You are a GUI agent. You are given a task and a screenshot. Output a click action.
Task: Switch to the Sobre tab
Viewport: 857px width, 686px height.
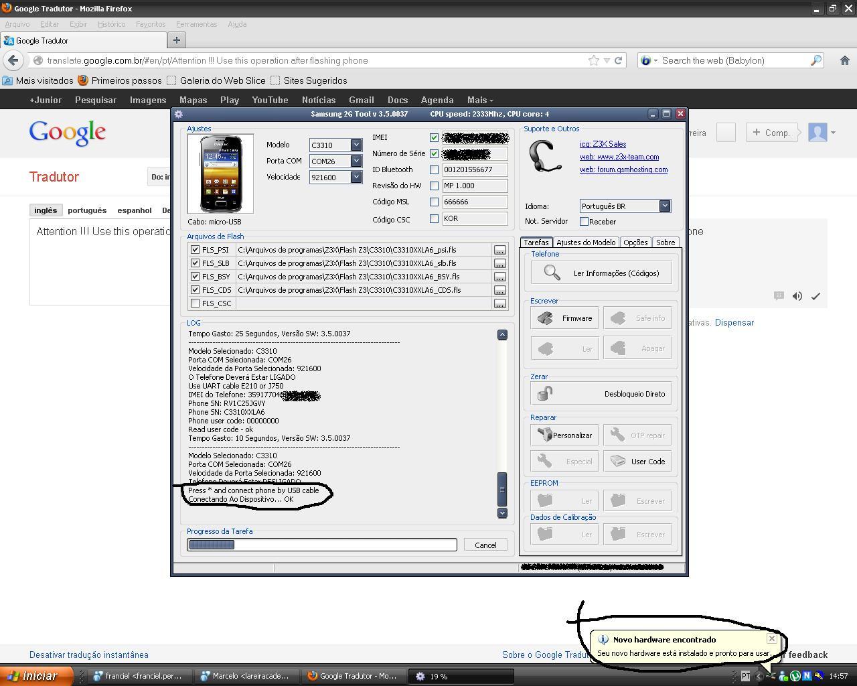(665, 243)
